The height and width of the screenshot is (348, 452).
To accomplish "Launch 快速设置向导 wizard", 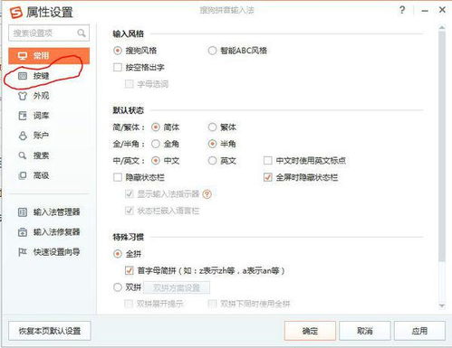I will point(56,252).
